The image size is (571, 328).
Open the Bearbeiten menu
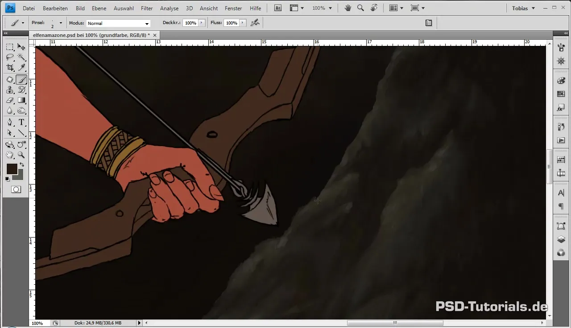[x=55, y=8]
